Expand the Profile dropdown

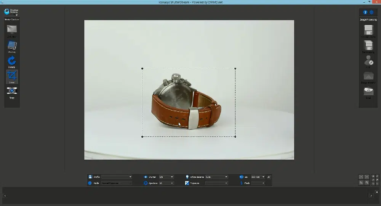[x=117, y=177]
